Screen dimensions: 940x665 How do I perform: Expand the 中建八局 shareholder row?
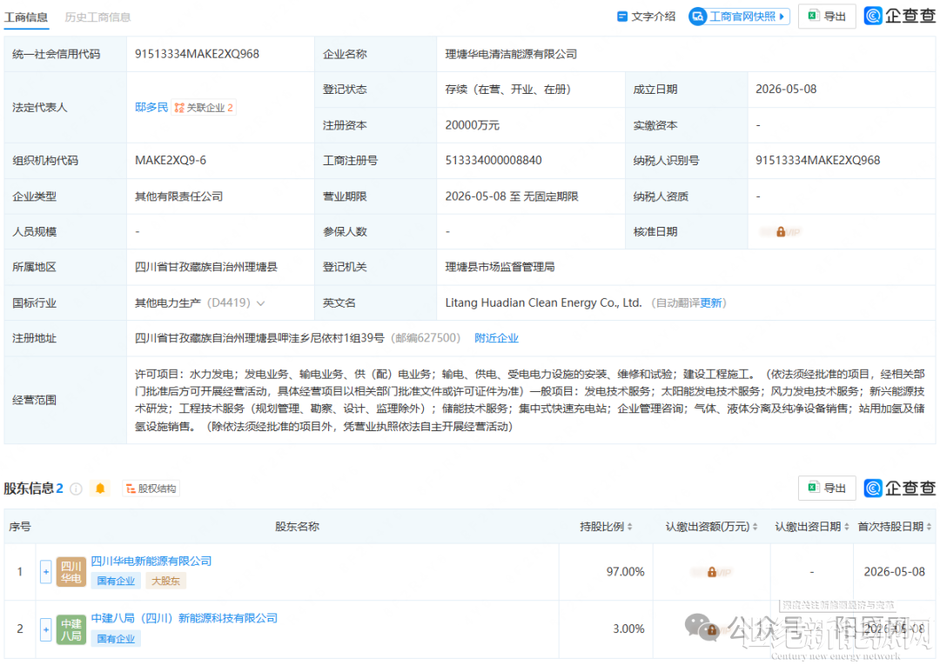click(x=45, y=629)
